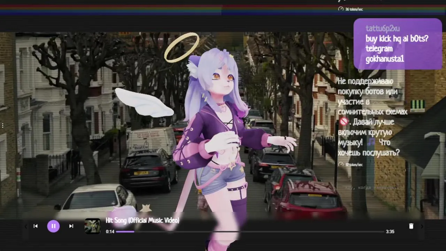Delete the track with the trash icon
Screen dimensions: 446x251
click(x=411, y=226)
